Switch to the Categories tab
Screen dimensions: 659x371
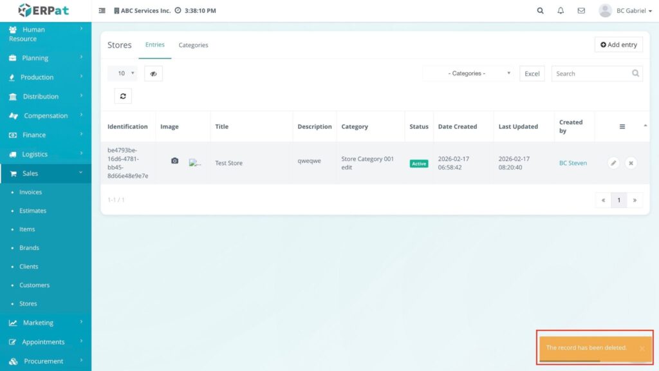coord(193,45)
